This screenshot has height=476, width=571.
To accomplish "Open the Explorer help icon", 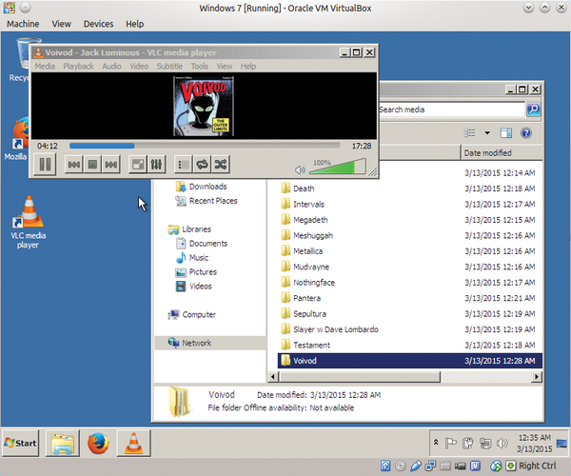I will point(525,133).
